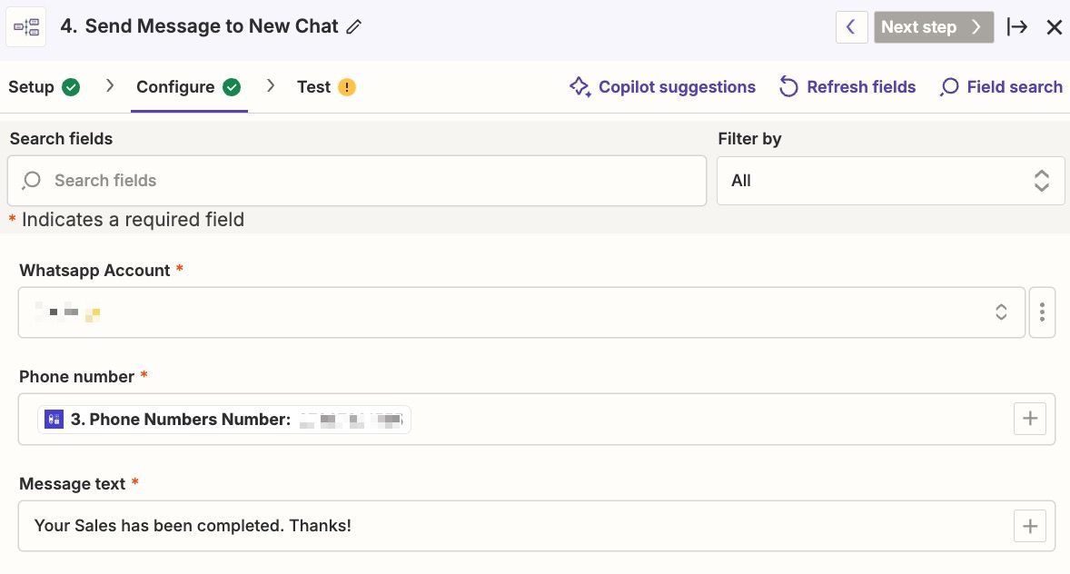Click the 'Indicates a required field' note

pyautogui.click(x=133, y=220)
